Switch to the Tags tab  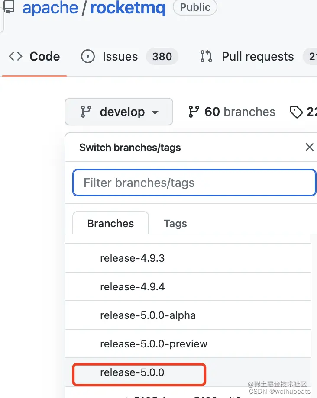175,223
